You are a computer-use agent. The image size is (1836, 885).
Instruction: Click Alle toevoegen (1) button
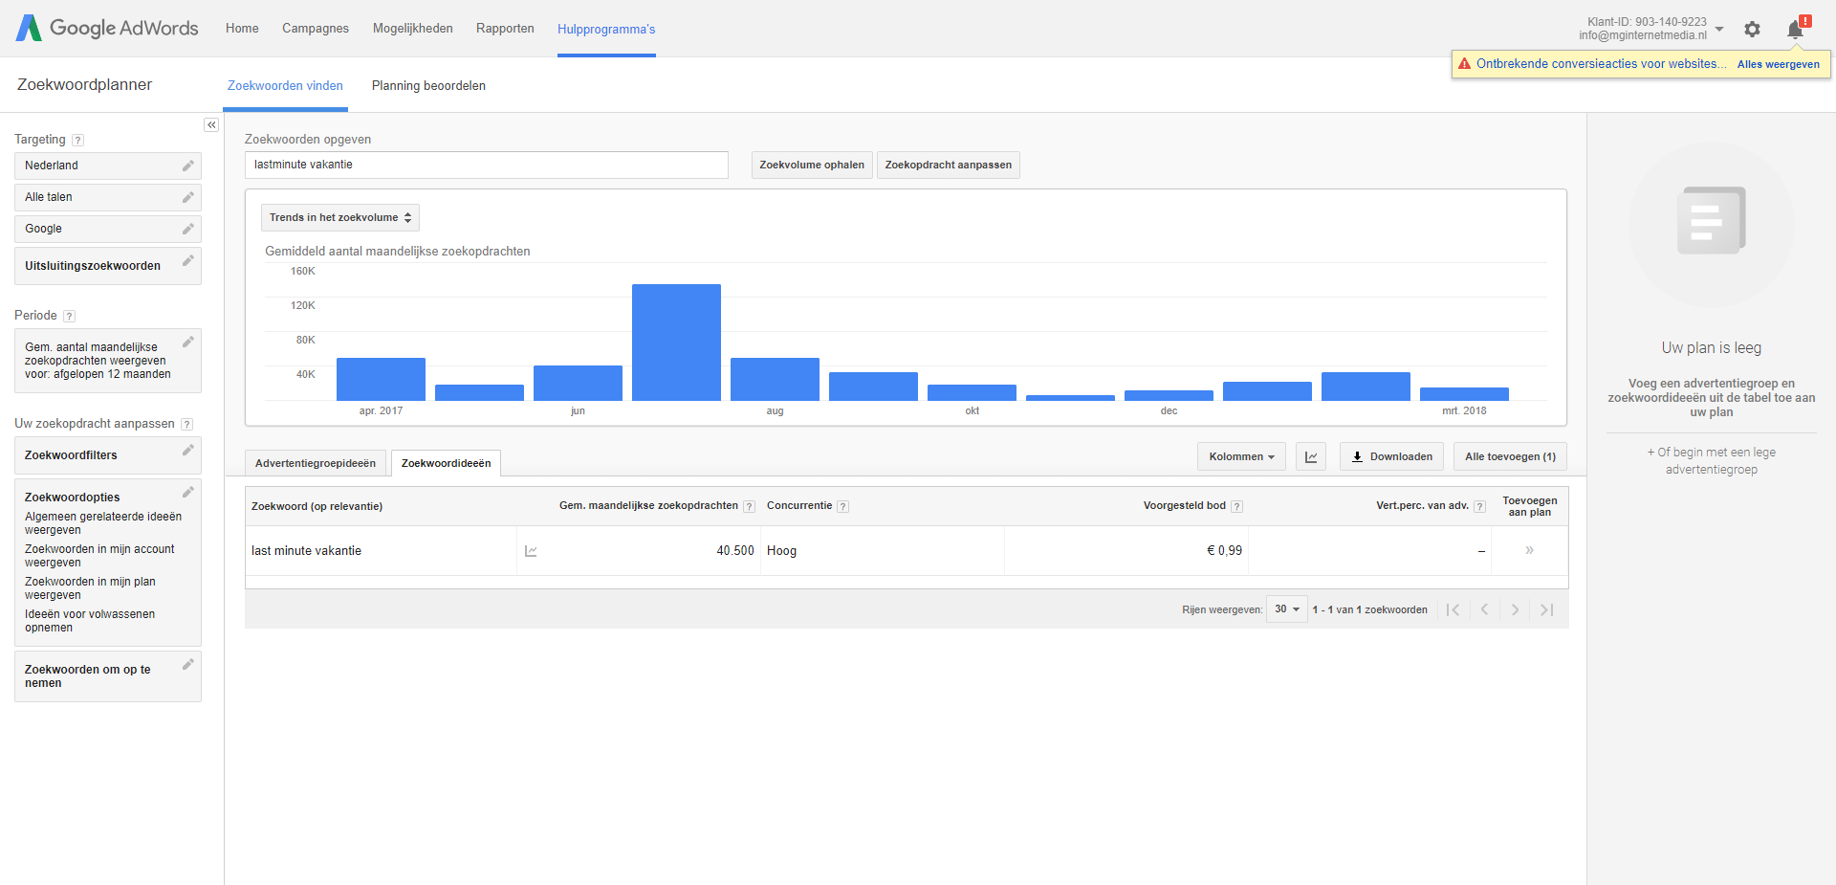pos(1510,457)
